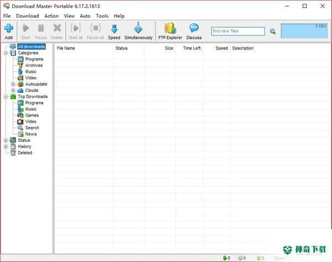Open the Speed settings icon
The image size is (332, 262).
114,29
